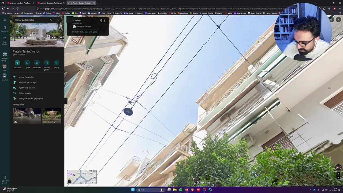Viewport: 343px width, 193px height.
Task: Click the Street View location pin icon
Action: pos(101,21)
